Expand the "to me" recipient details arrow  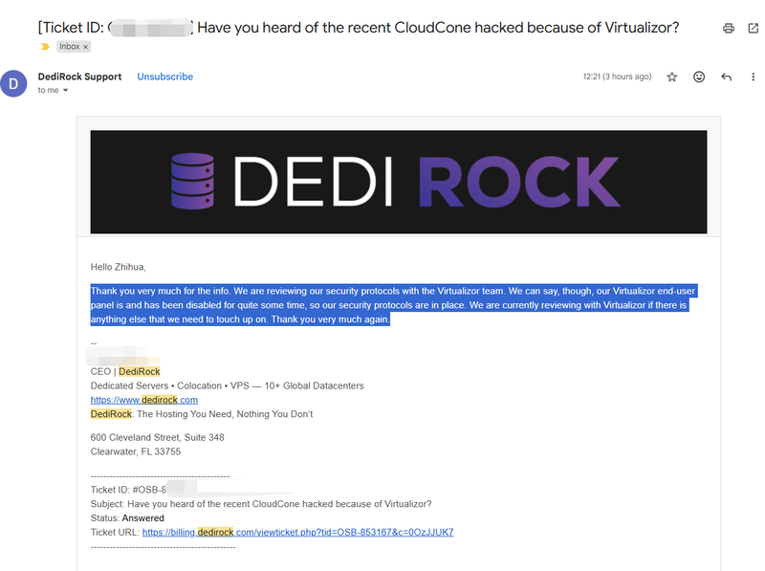[65, 91]
